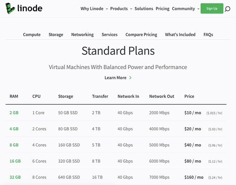This screenshot has height=185, width=236.
Task: Click the $20 / mo price
Action: click(x=193, y=129)
